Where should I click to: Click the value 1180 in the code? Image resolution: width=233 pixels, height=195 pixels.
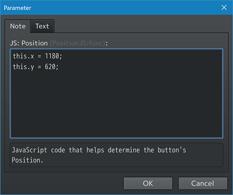[52, 56]
